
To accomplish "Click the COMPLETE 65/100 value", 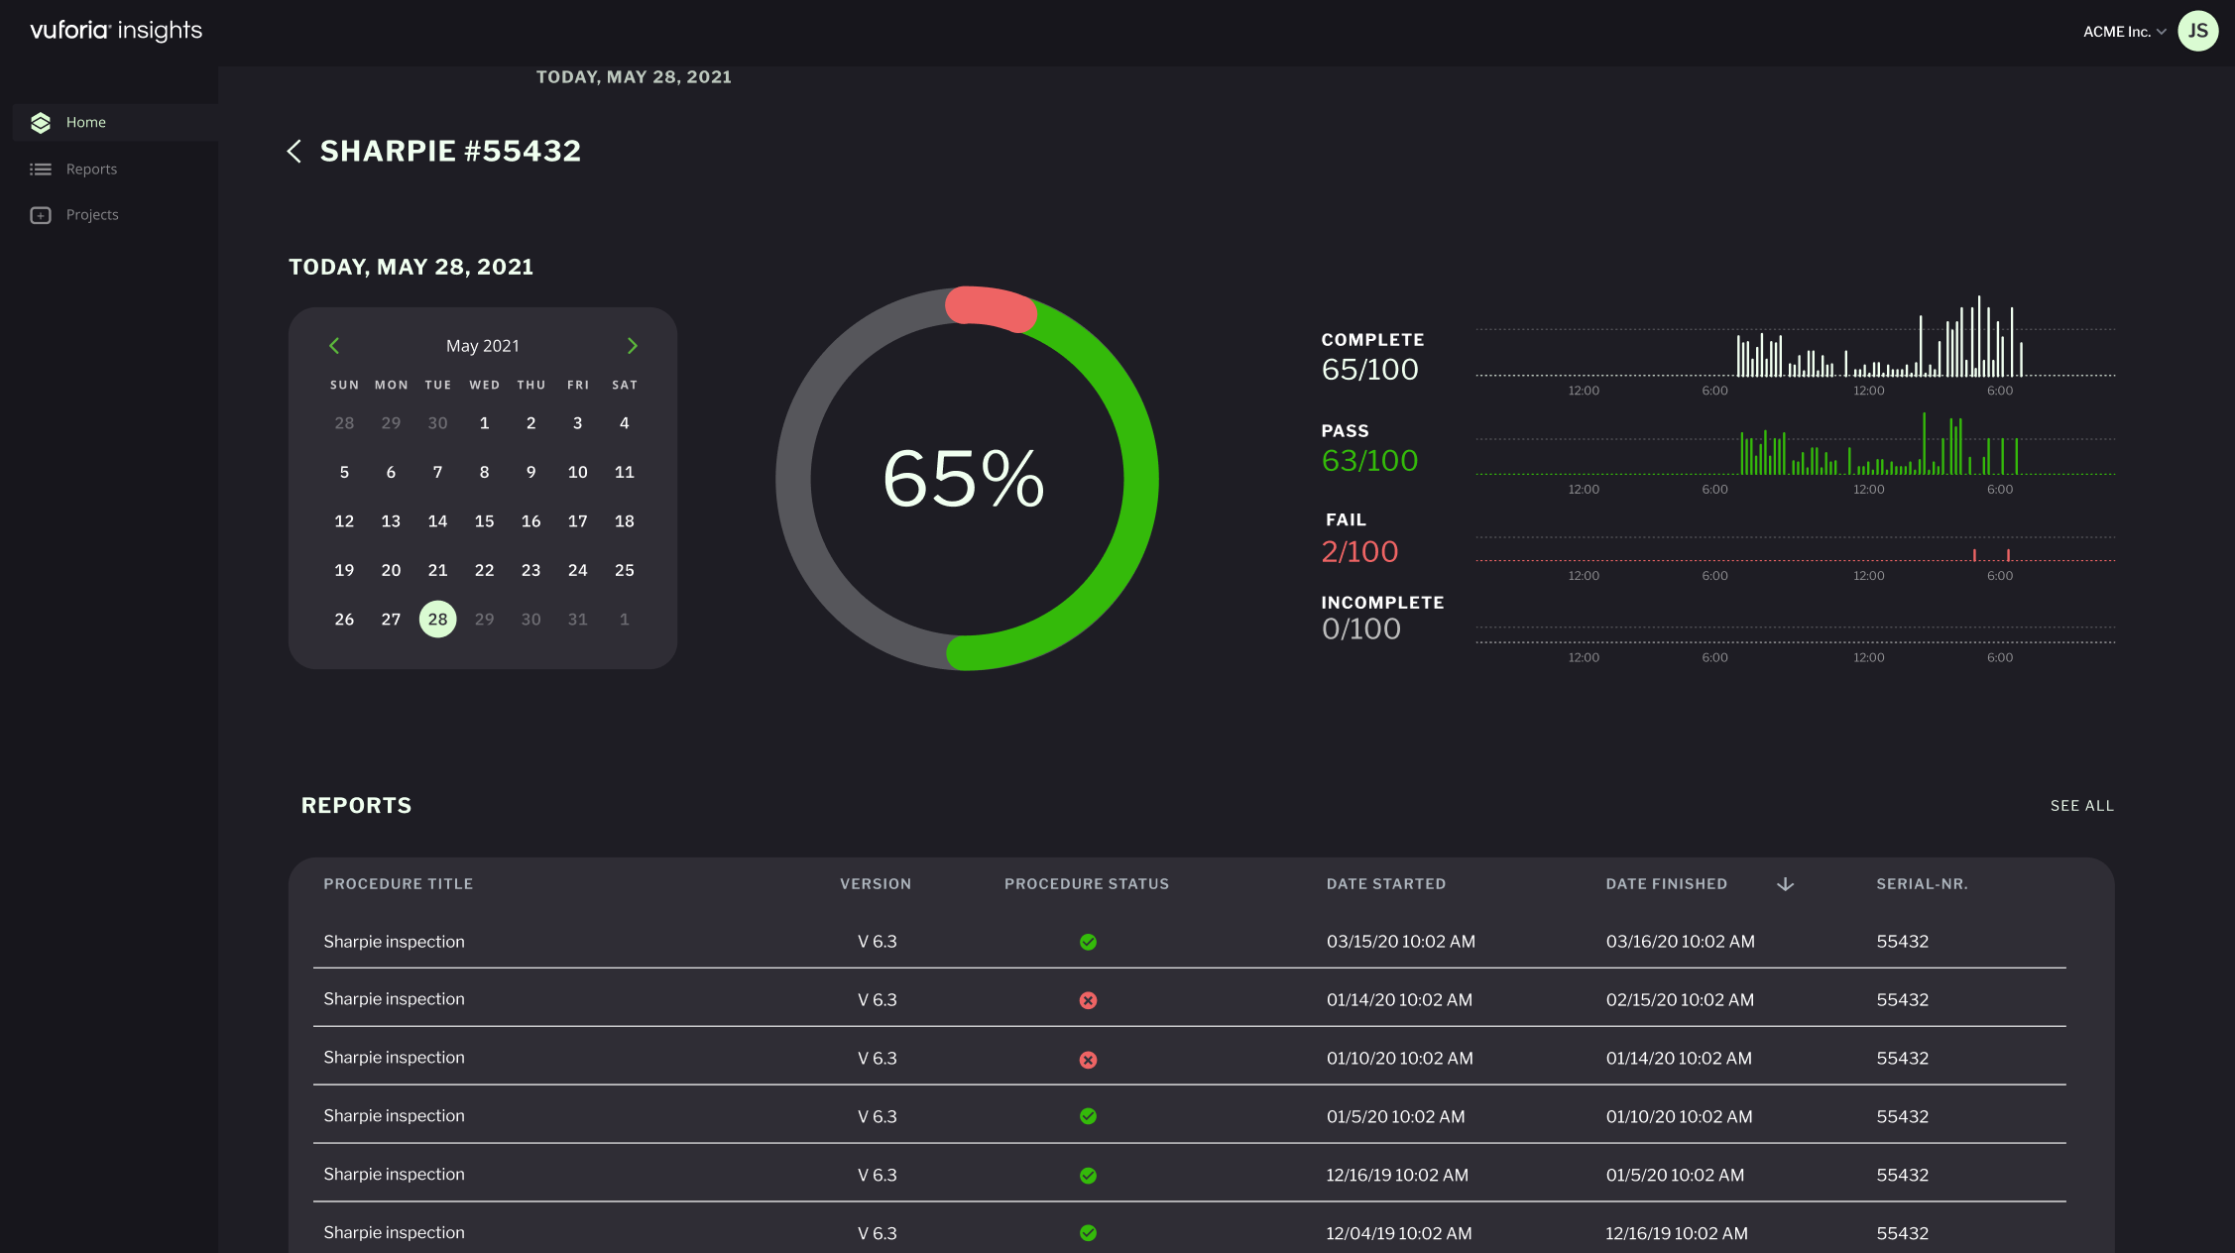I will (1369, 370).
